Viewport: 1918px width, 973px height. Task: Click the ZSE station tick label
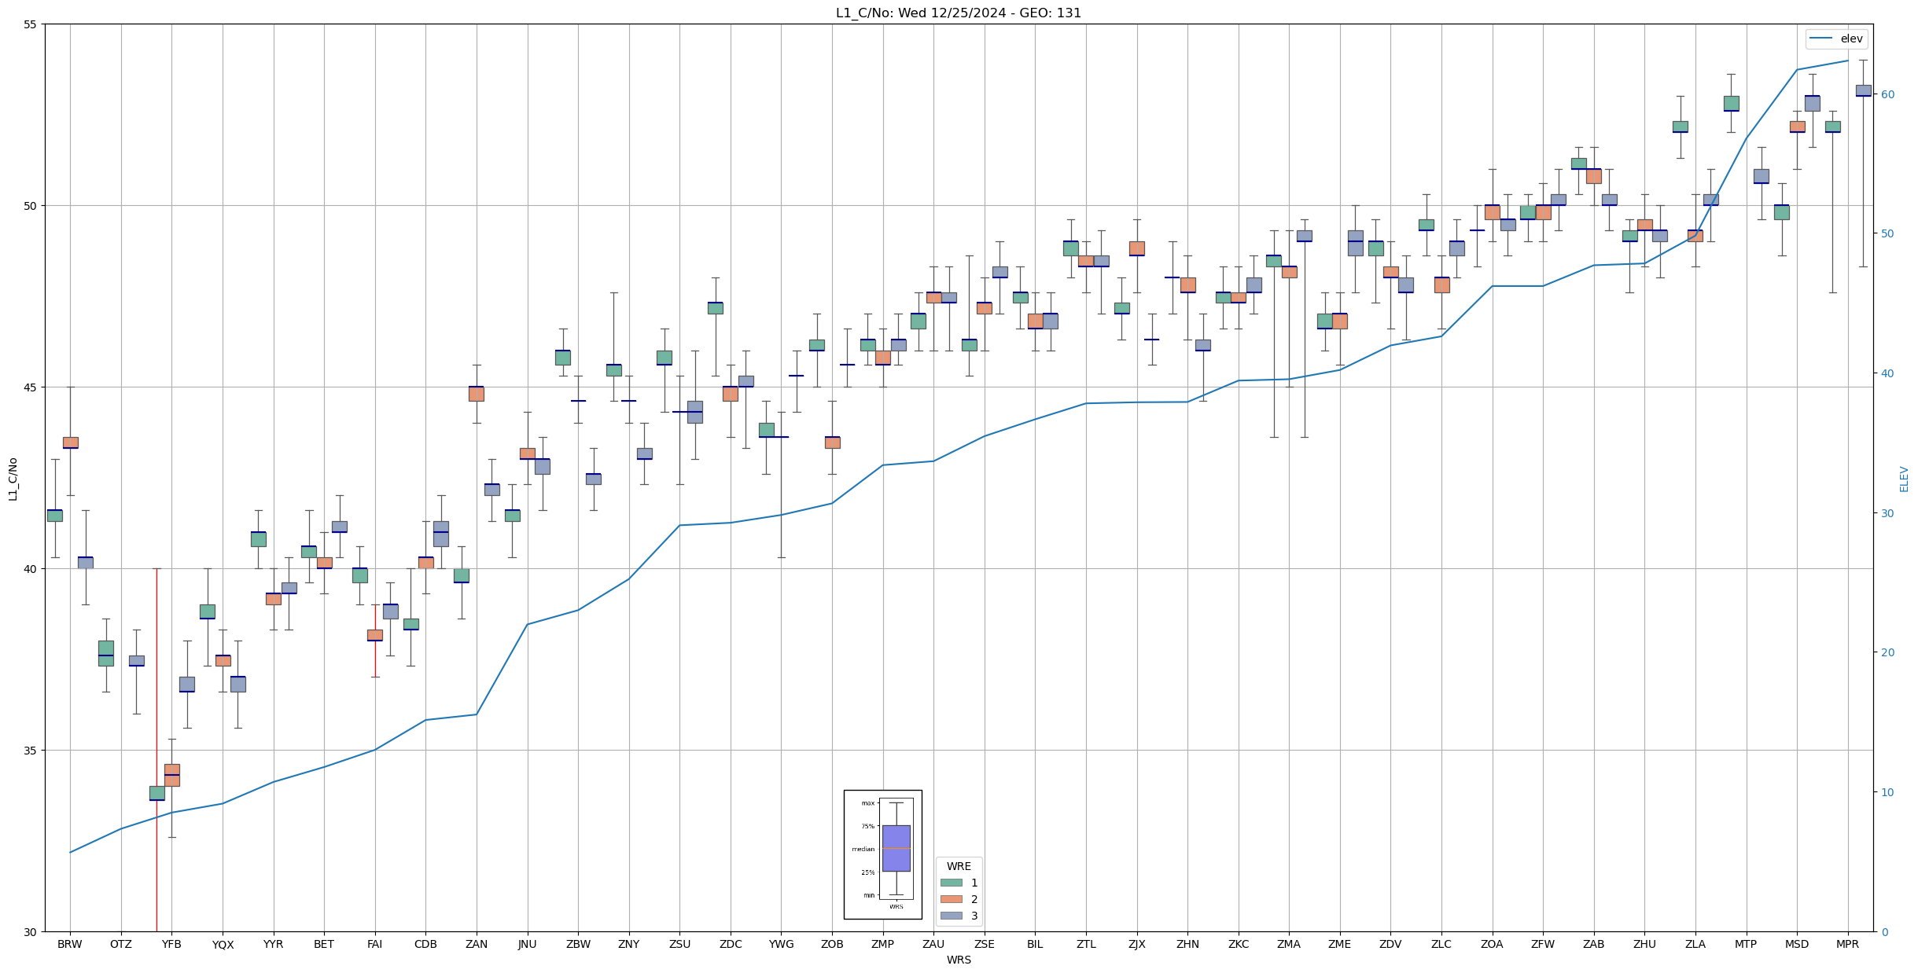[984, 944]
